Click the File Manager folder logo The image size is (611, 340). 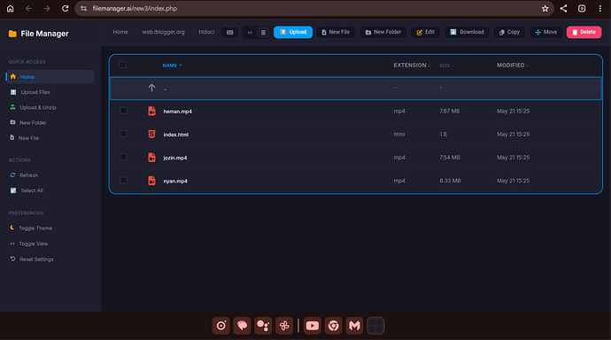coord(12,34)
